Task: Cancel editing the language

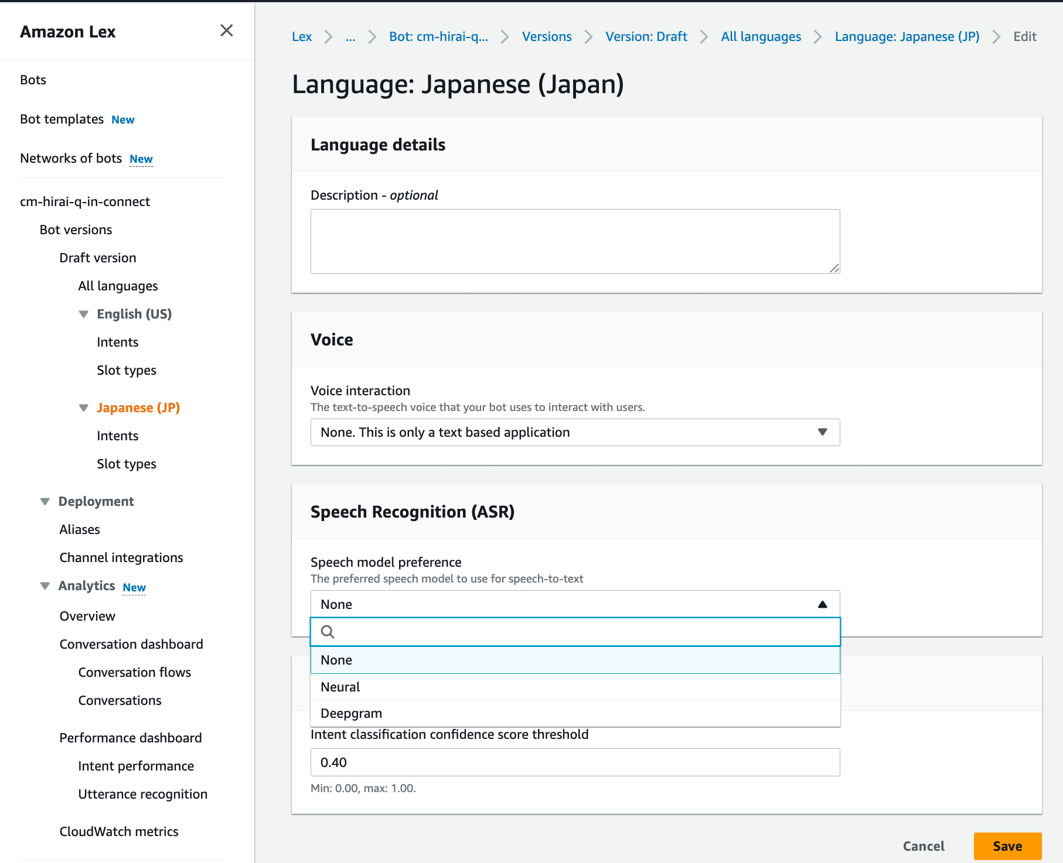Action: pyautogui.click(x=923, y=846)
